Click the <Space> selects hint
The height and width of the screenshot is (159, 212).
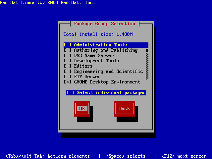click(126, 156)
